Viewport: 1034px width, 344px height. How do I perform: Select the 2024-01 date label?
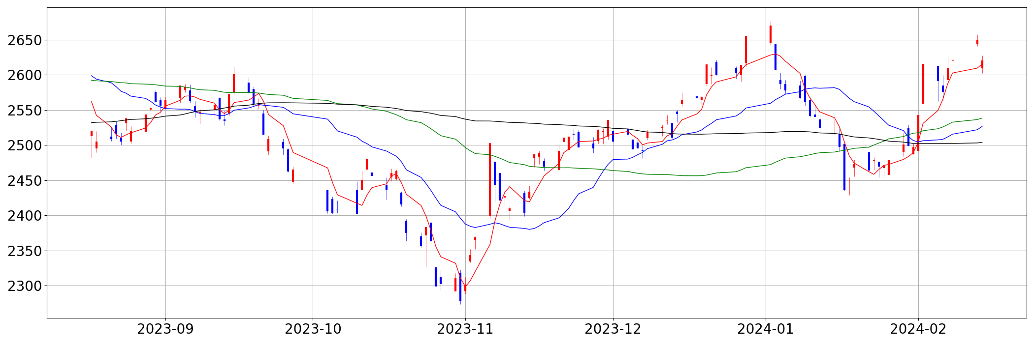click(766, 329)
